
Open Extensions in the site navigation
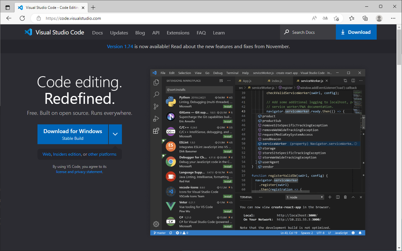(x=178, y=33)
